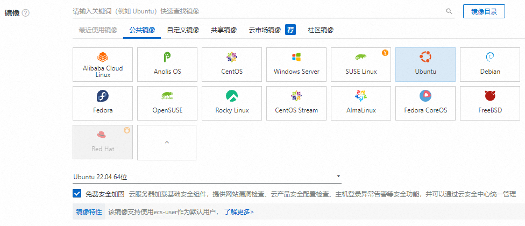Viewport: 525px width, 226px height.
Task: Choose the CentOS Stream image tile
Action: pos(296,103)
